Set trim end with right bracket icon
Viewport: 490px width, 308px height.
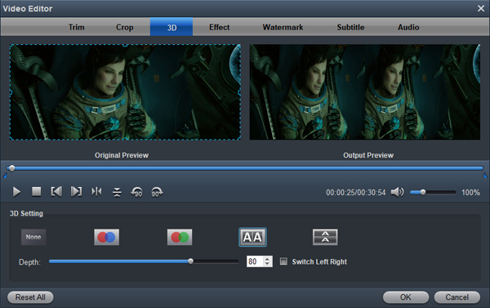[x=76, y=192]
